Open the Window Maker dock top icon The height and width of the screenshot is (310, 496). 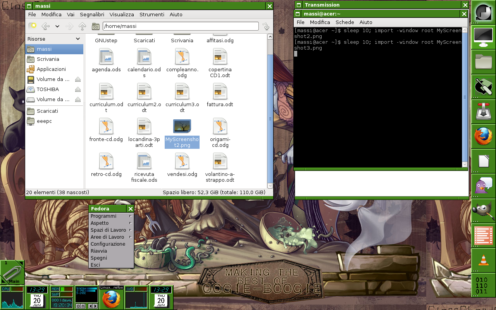[x=483, y=12]
